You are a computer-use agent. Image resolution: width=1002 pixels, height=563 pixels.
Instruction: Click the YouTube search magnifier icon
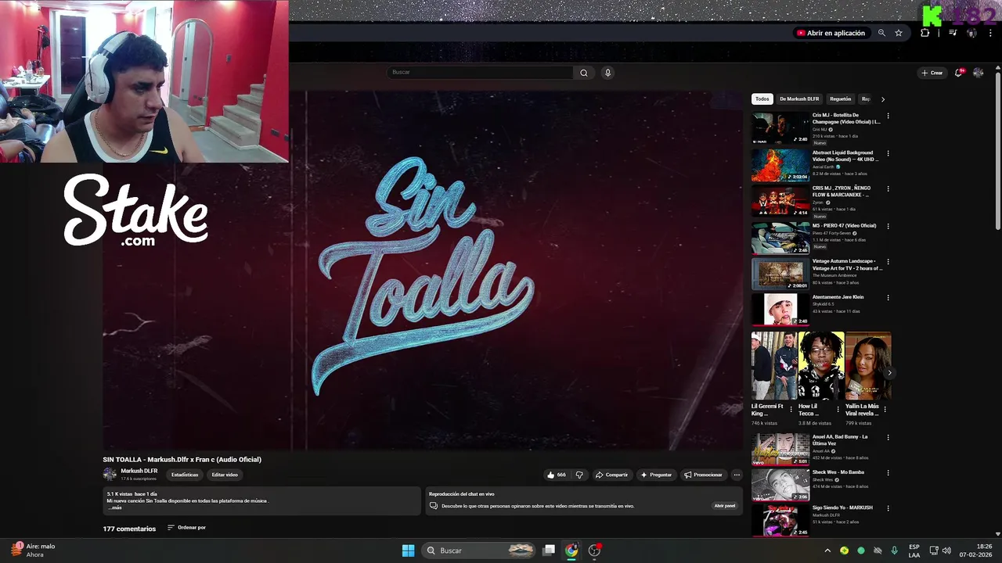[583, 73]
